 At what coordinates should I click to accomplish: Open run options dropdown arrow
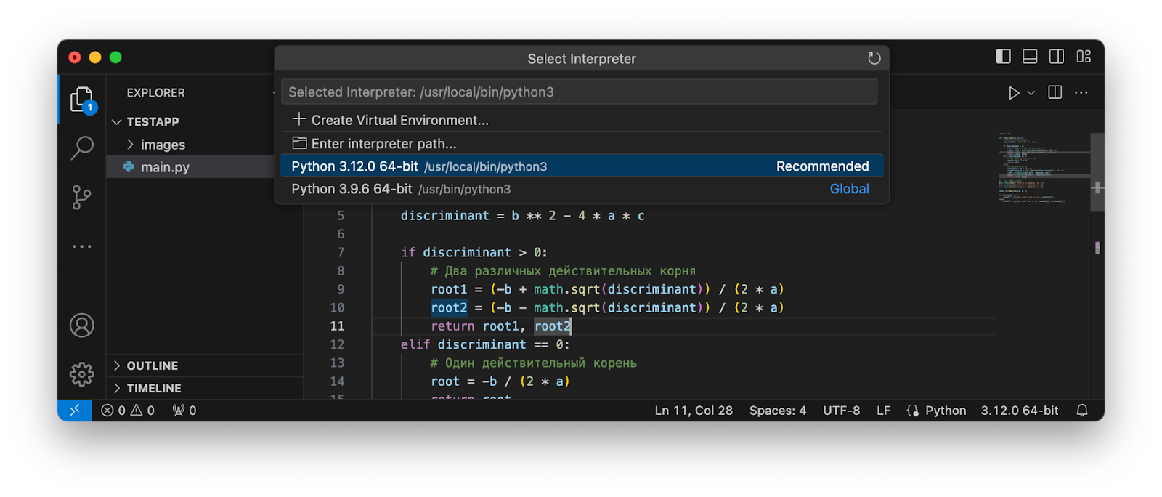[1031, 93]
